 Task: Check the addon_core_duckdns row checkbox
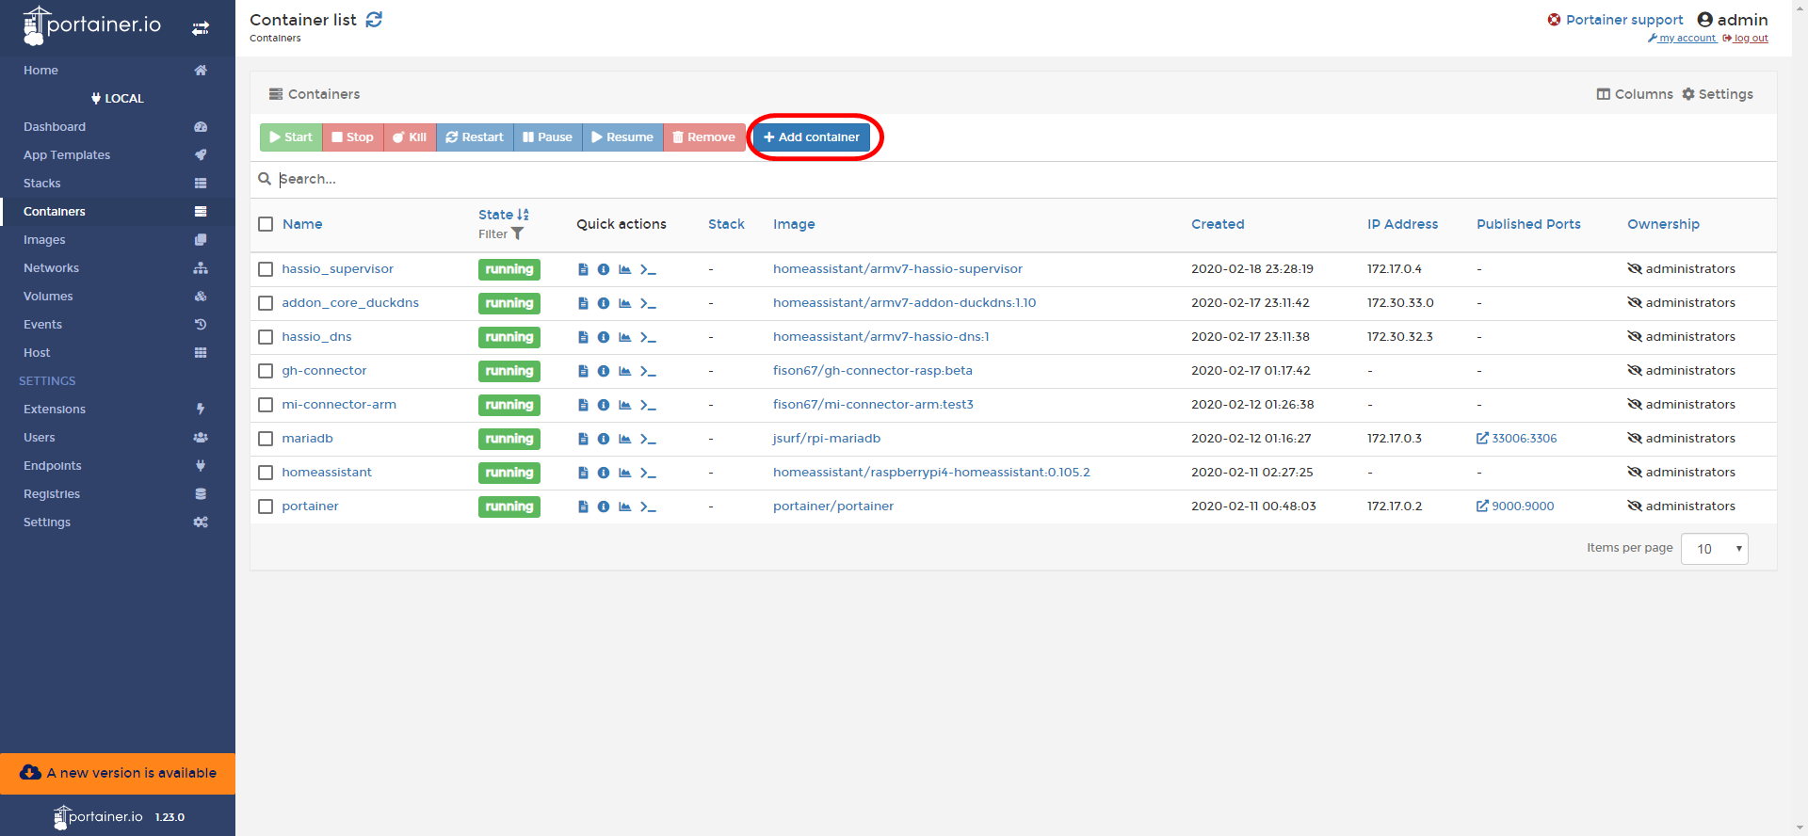(266, 303)
